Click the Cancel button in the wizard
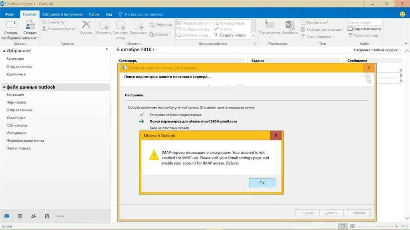This screenshot has height=230, width=410. tap(359, 213)
